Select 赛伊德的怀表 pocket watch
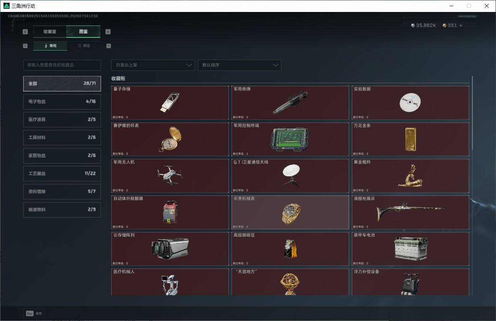496x321 pixels. point(170,139)
